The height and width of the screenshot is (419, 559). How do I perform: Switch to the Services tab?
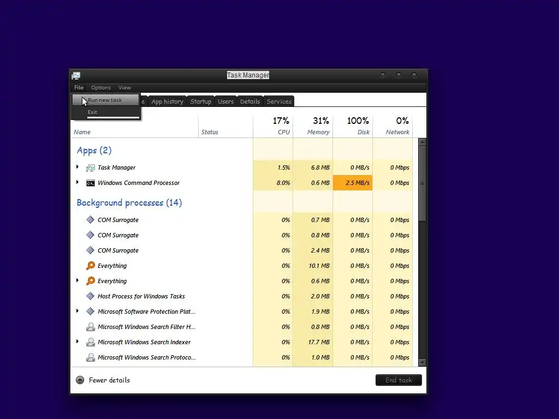point(279,101)
